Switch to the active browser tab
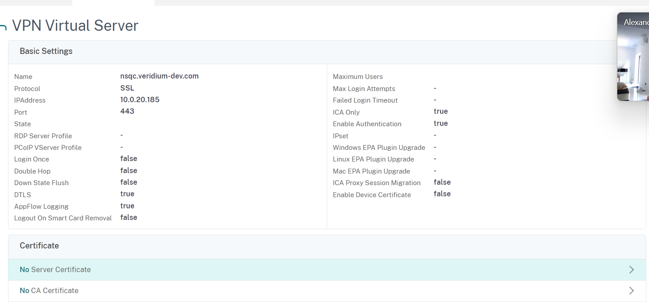Image resolution: width=649 pixels, height=302 pixels. pyautogui.click(x=113, y=2)
